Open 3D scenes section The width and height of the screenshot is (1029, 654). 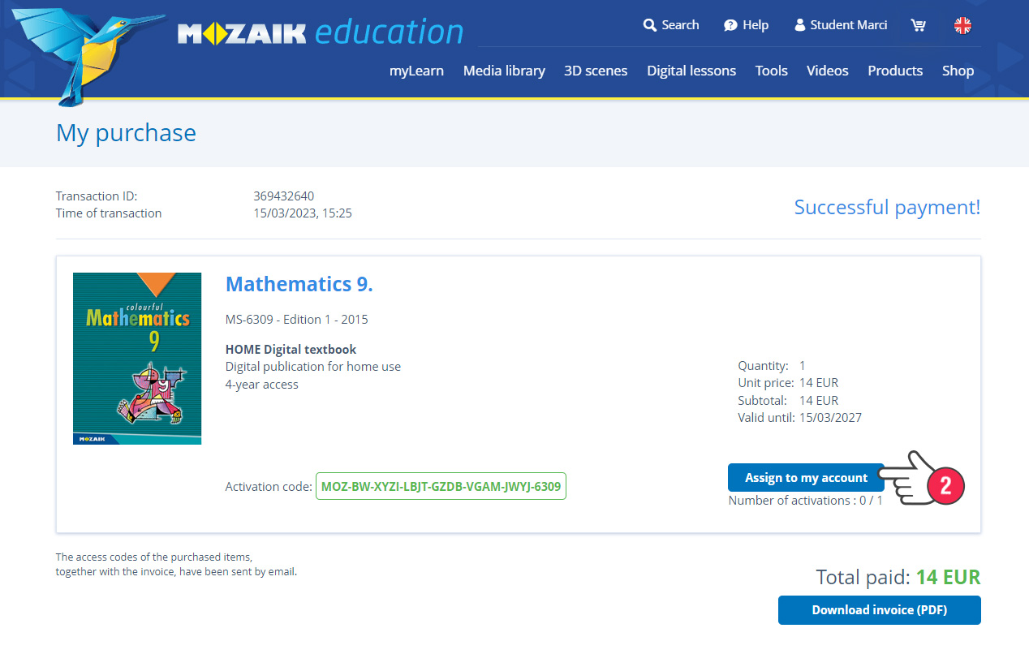coord(596,71)
